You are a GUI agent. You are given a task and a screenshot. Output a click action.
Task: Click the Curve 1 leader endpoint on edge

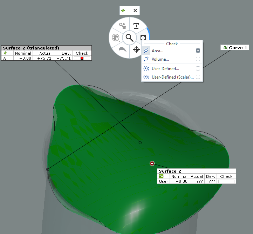click(x=47, y=169)
